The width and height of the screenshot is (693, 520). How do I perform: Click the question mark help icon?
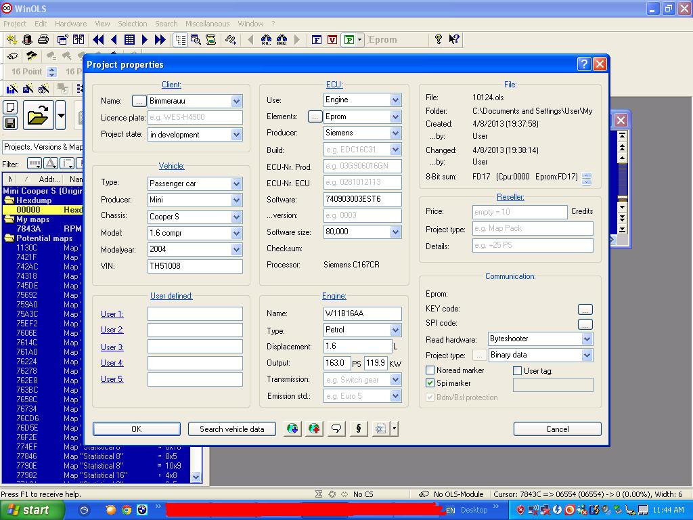click(x=439, y=40)
